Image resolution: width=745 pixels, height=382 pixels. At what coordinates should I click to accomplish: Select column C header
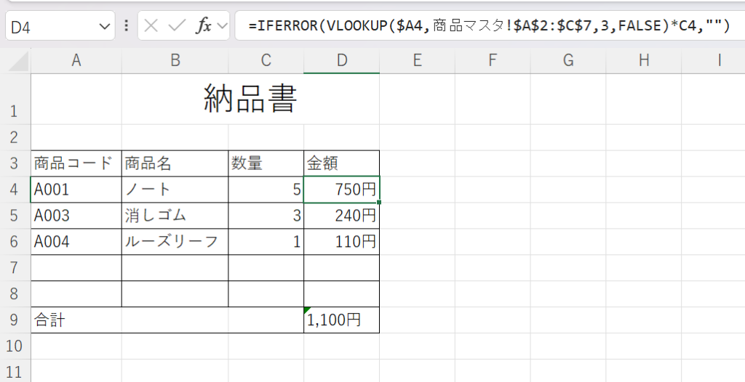coord(266,61)
